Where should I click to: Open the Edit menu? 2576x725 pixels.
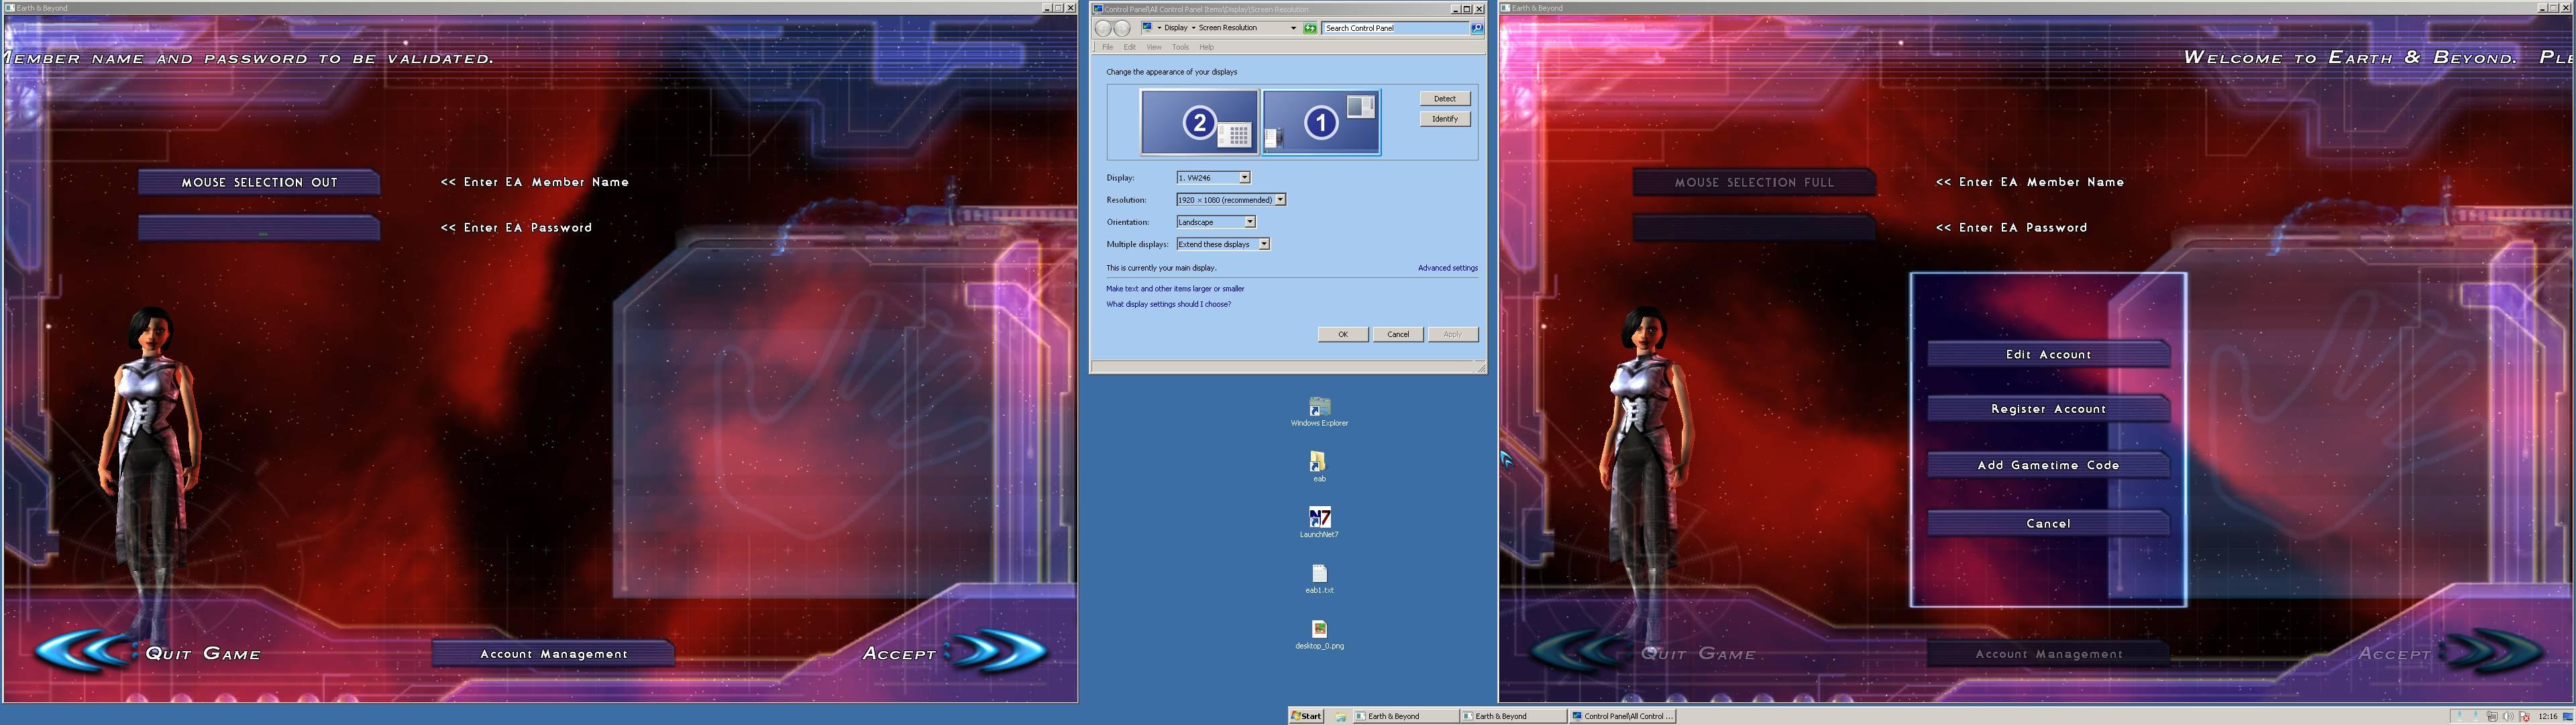click(x=1130, y=47)
